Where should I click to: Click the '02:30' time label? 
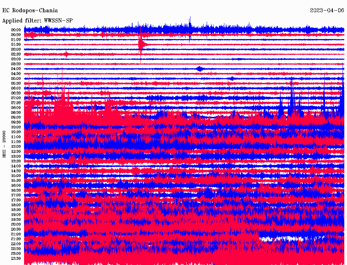coord(16,54)
